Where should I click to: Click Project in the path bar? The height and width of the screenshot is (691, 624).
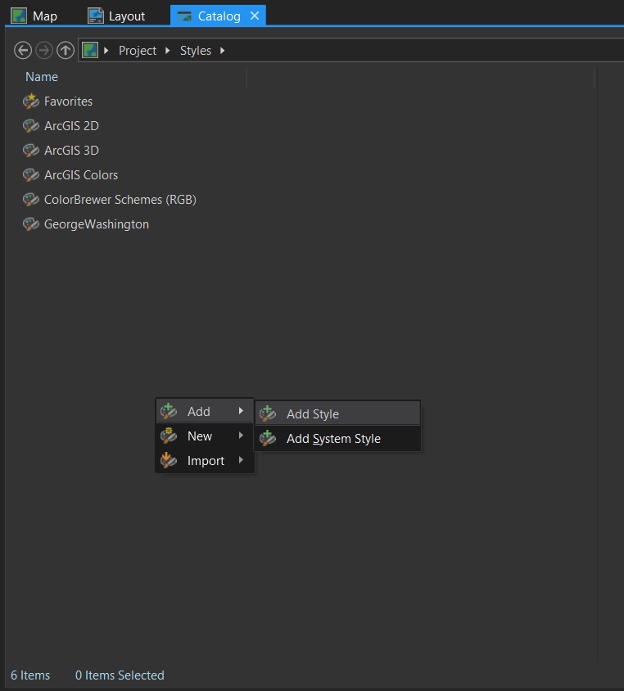(138, 51)
